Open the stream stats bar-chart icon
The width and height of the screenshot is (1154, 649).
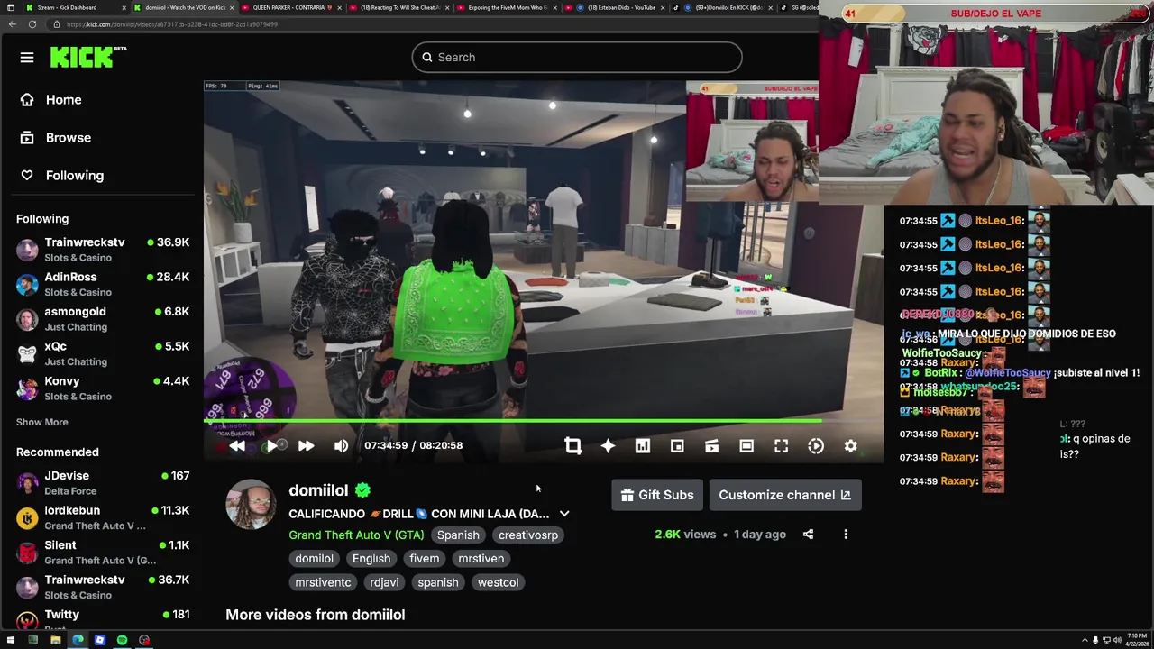click(x=642, y=445)
